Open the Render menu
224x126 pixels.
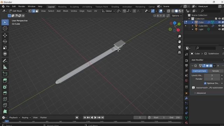coord(22,6)
